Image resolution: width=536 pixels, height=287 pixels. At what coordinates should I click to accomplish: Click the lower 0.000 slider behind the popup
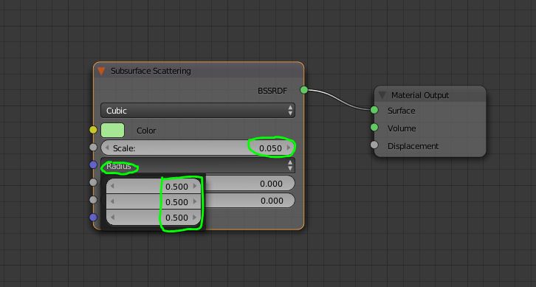click(250, 201)
